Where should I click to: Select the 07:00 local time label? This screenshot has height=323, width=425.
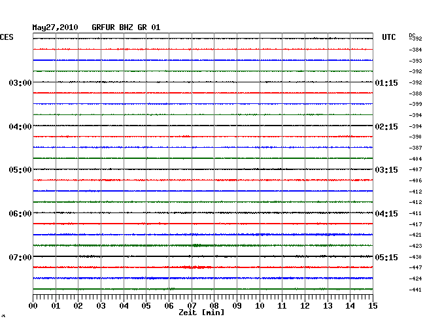[20, 257]
